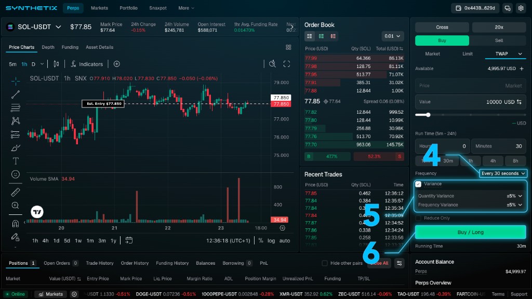532x299 pixels.
Task: Enter fullscreen chart mode
Action: pos(287,64)
